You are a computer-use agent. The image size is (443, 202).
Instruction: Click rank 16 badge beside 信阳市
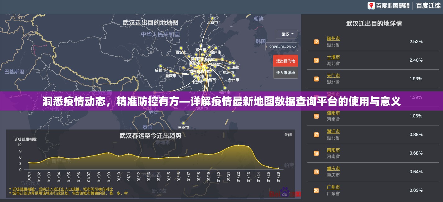coord(316,116)
